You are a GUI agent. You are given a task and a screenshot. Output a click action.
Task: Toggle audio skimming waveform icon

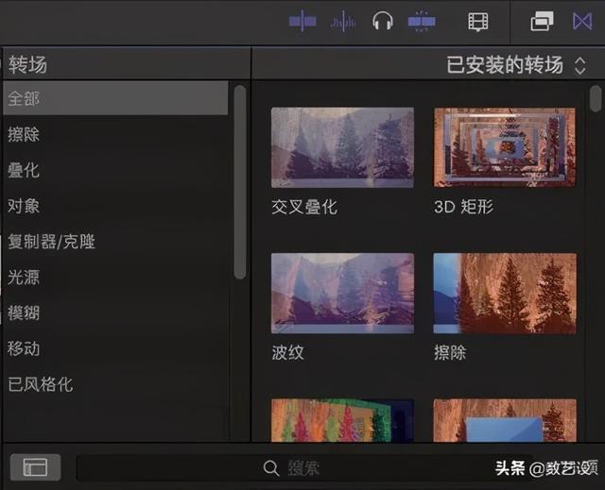pyautogui.click(x=343, y=21)
